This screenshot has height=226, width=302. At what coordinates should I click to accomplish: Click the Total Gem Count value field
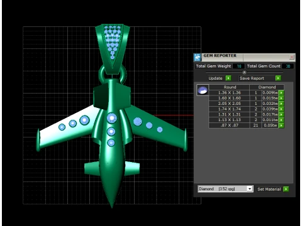(x=288, y=67)
